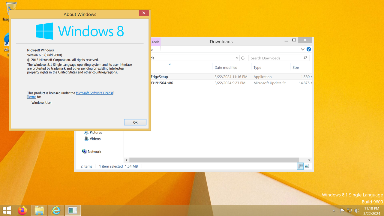This screenshot has width=384, height=216.
Task: Show hidden icons with the tray arrow
Action: tap(334, 210)
